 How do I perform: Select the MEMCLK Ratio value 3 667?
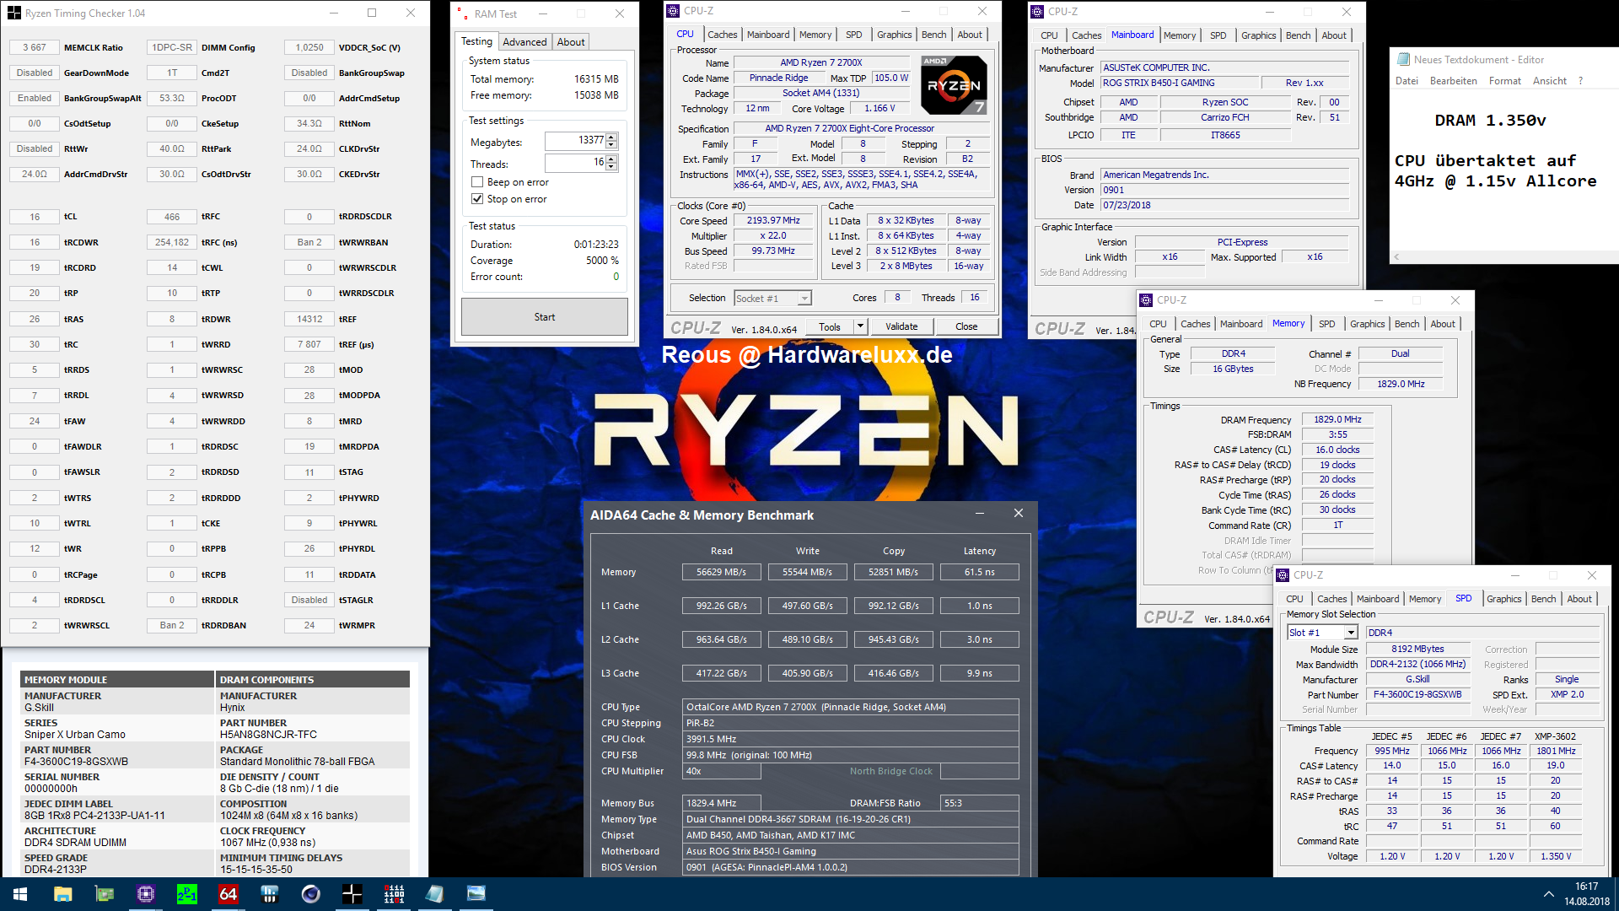[35, 48]
